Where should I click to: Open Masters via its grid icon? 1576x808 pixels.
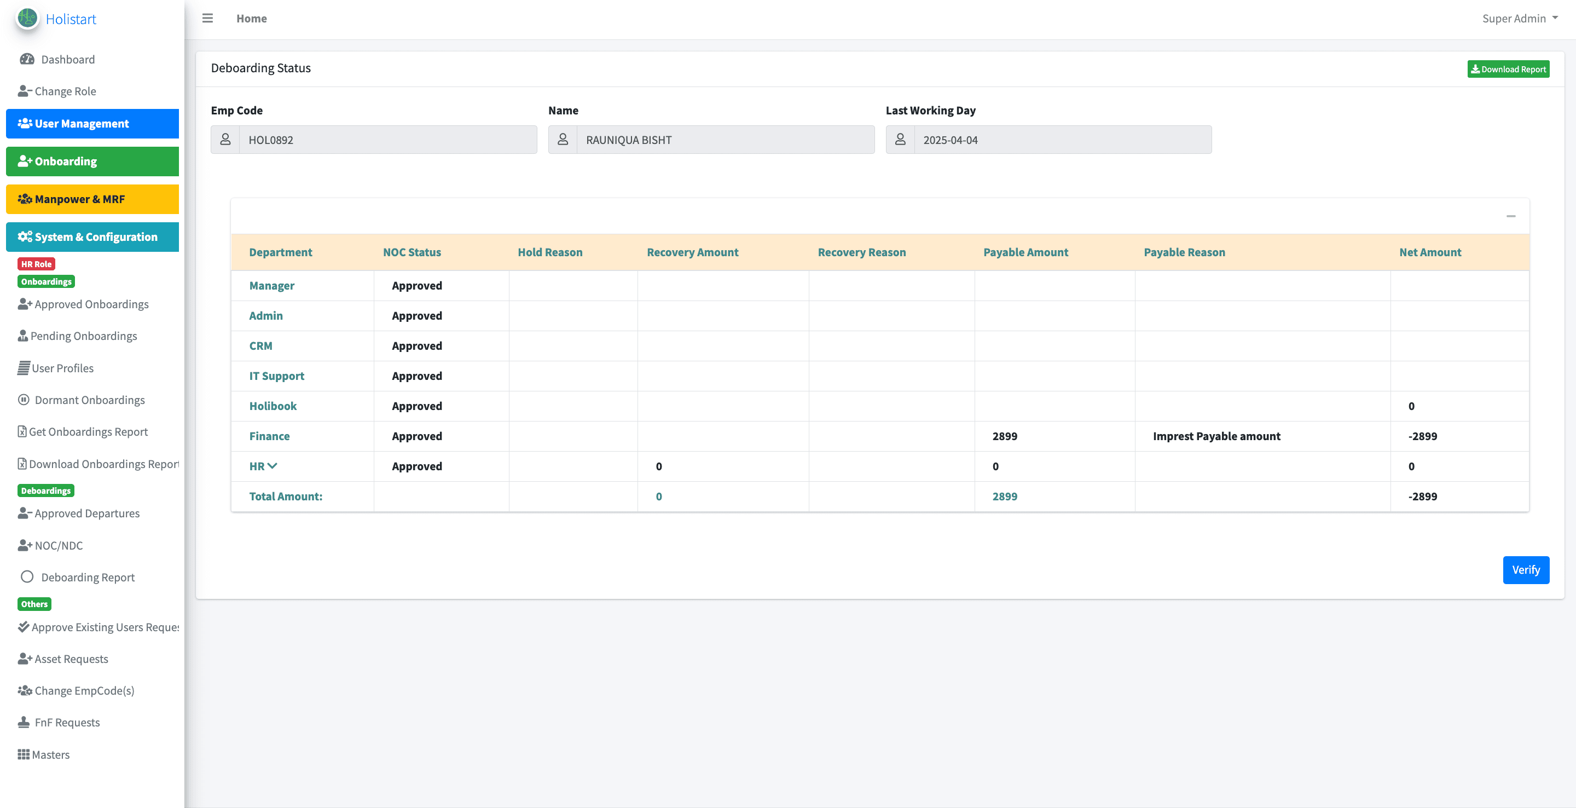coord(23,754)
